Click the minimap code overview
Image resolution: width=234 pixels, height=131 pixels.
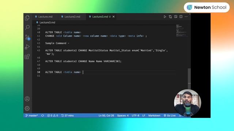[x=182, y=31]
